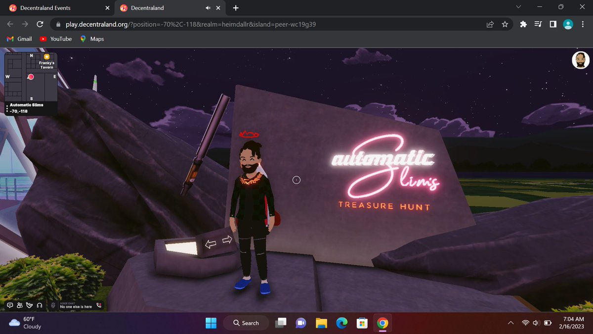Image resolution: width=593 pixels, height=334 pixels.
Task: Go forward in browser history
Action: pyautogui.click(x=25, y=24)
